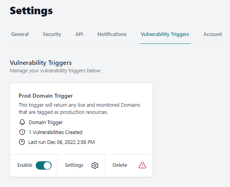Click the Settings button on the trigger card
The height and width of the screenshot is (187, 230).
[81, 166]
